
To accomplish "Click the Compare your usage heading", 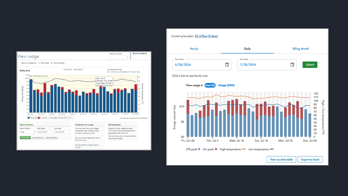I will pos(84,125).
